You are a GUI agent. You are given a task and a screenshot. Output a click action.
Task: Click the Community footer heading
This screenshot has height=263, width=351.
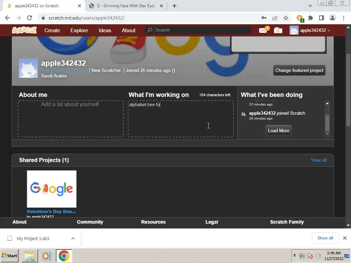click(x=90, y=222)
